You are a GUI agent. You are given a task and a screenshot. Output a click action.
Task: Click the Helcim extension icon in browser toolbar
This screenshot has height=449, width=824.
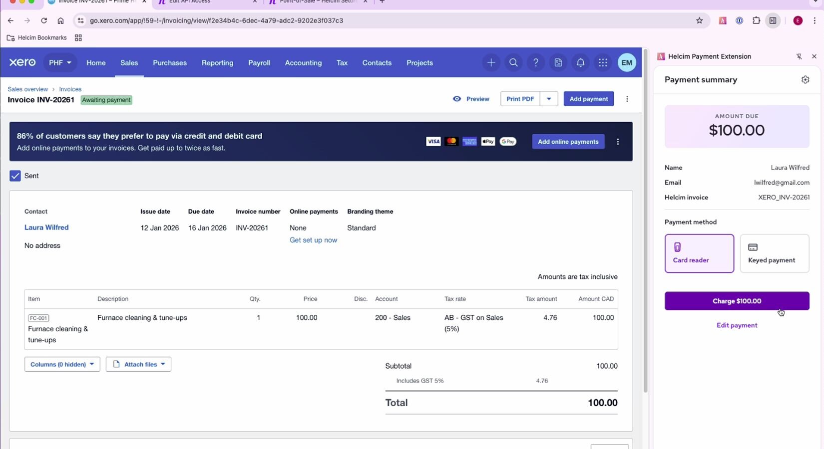coord(722,20)
